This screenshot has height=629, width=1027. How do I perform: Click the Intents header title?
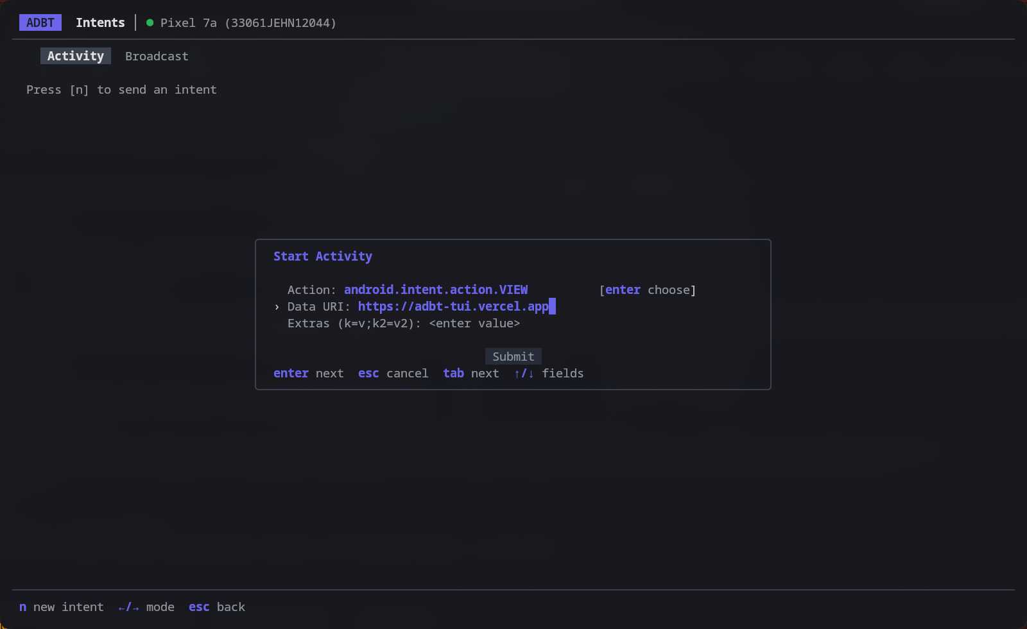[x=100, y=22]
